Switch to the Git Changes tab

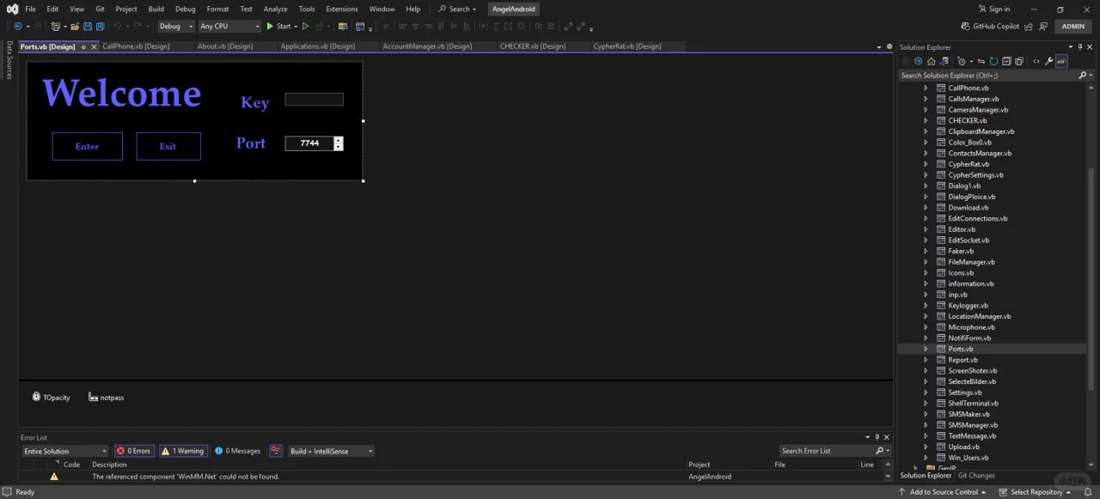coord(976,475)
